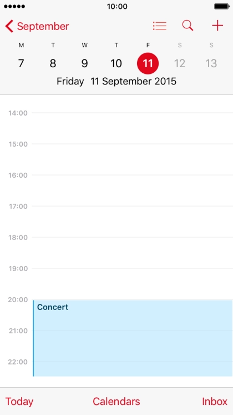Open the Inbox
This screenshot has height=415, width=233.
pos(215,402)
